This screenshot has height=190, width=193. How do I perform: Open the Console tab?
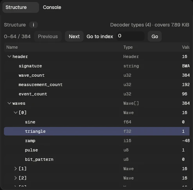point(52,7)
